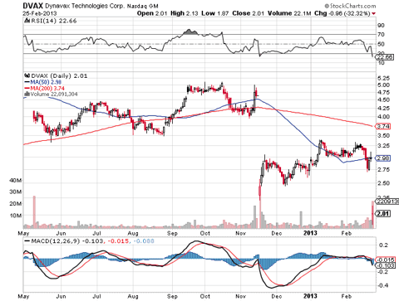Click the 'Close 2.01' value

coord(249,13)
